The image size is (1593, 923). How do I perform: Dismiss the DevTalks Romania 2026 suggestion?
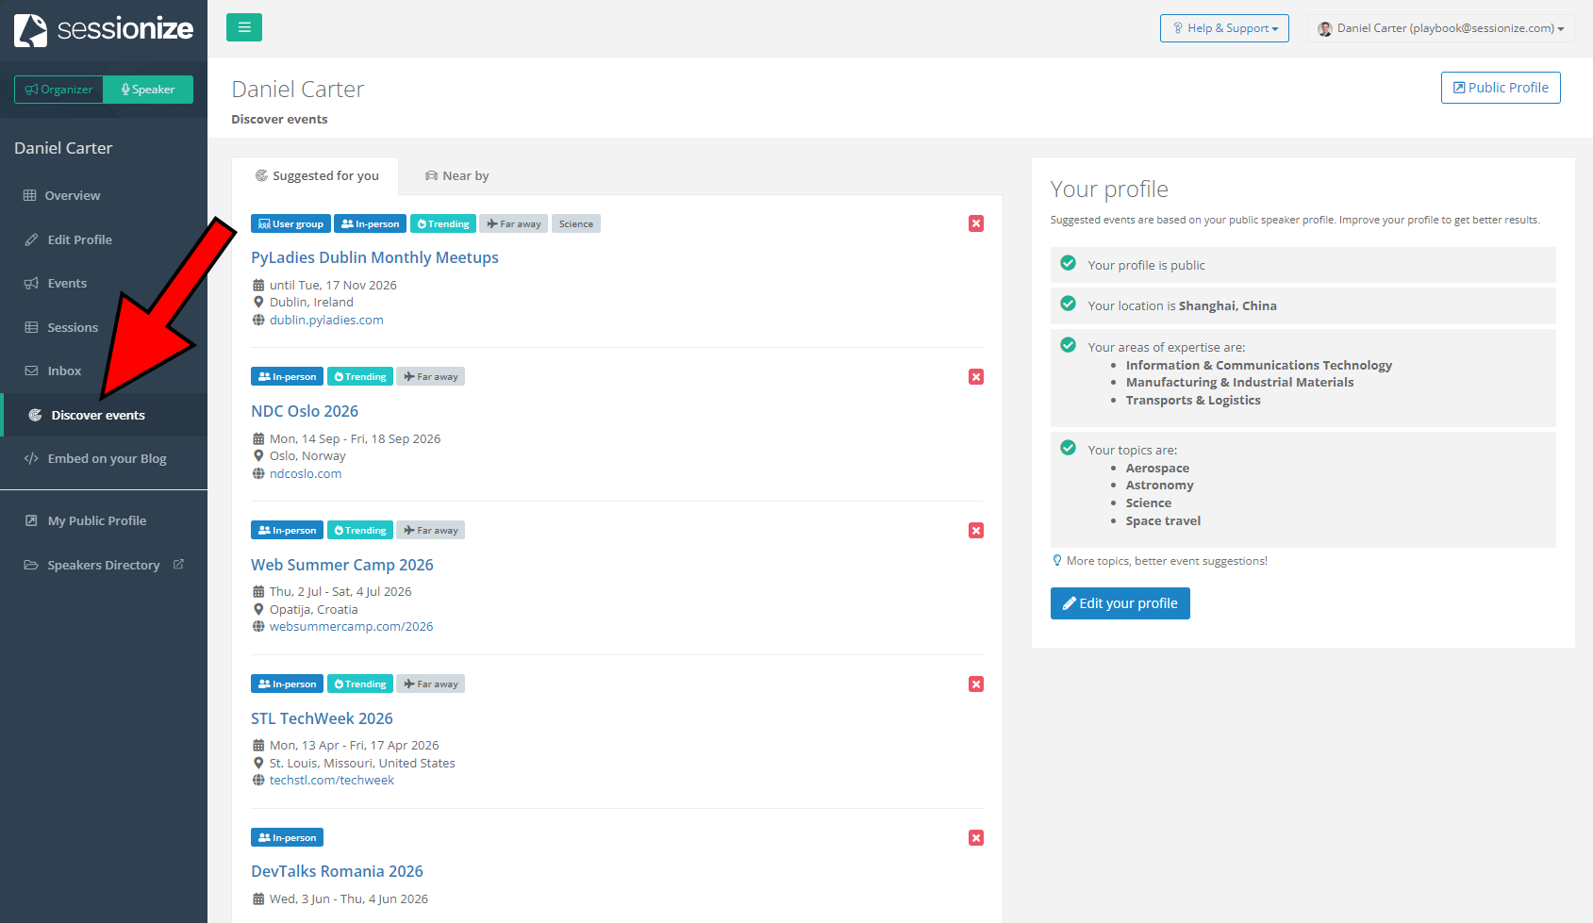click(x=976, y=838)
